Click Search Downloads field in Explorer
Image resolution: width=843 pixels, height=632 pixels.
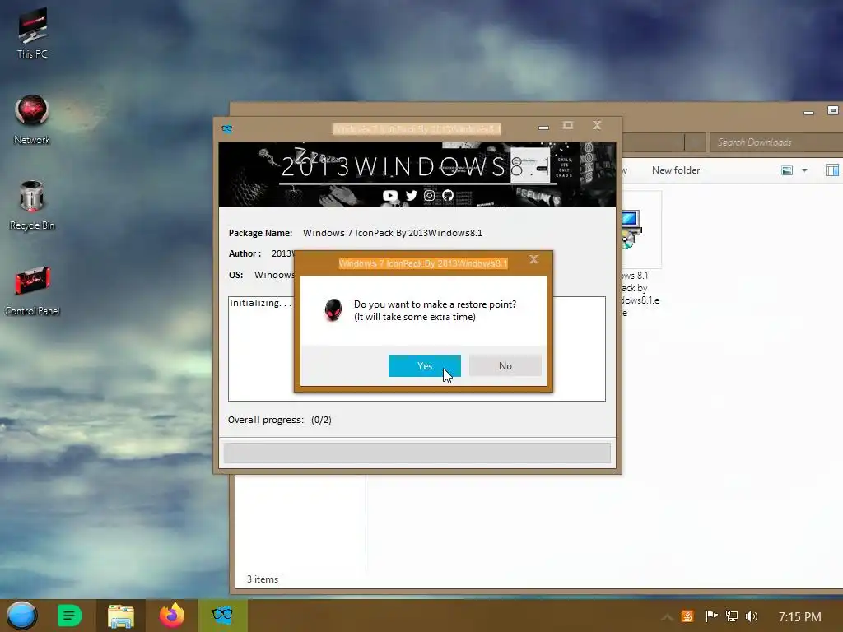776,142
